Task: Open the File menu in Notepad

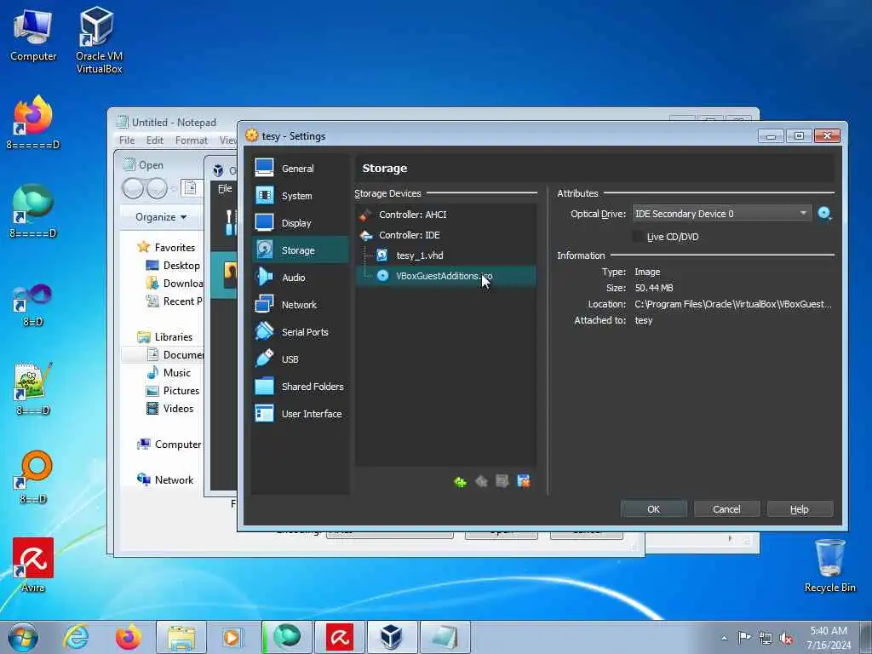Action: [x=127, y=141]
